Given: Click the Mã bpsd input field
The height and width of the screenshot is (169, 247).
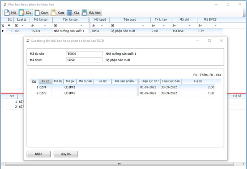Looking at the screenshot, I should 84,60.
